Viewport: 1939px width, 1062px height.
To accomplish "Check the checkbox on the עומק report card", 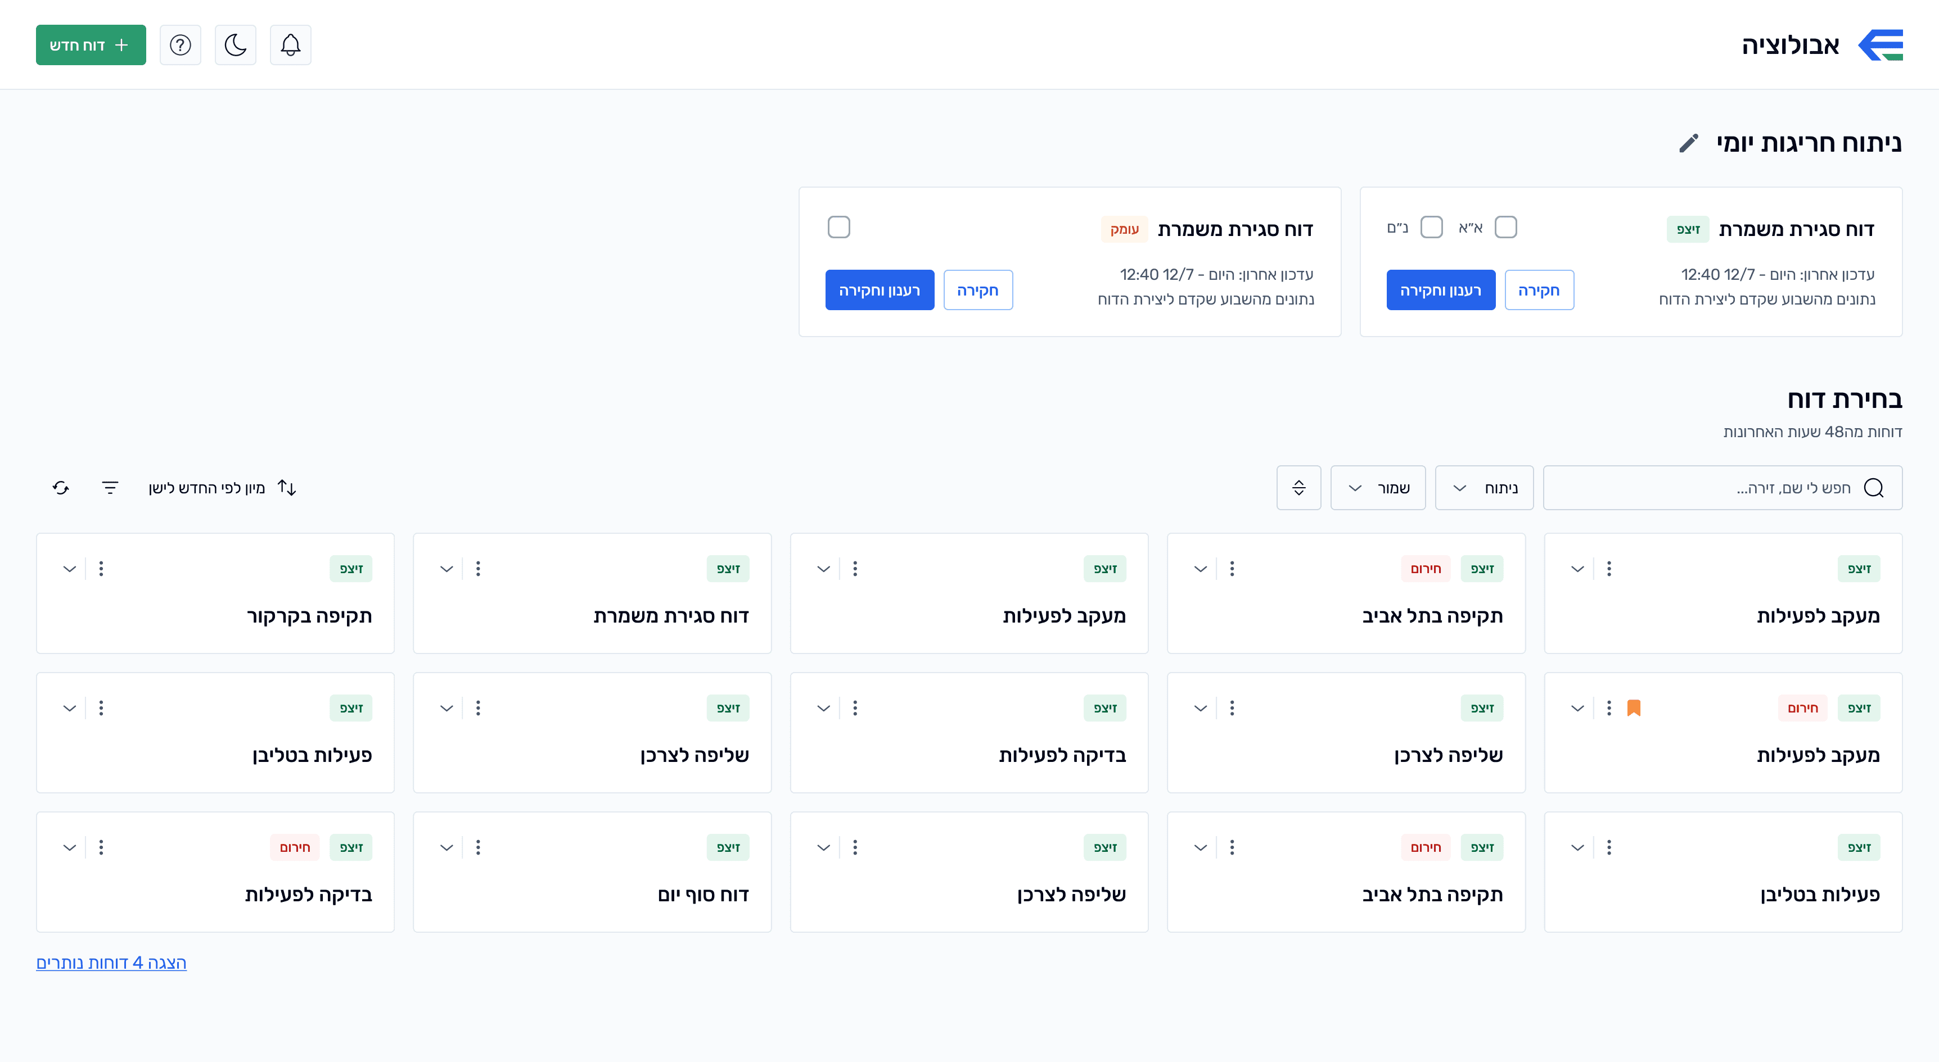I will 838,227.
